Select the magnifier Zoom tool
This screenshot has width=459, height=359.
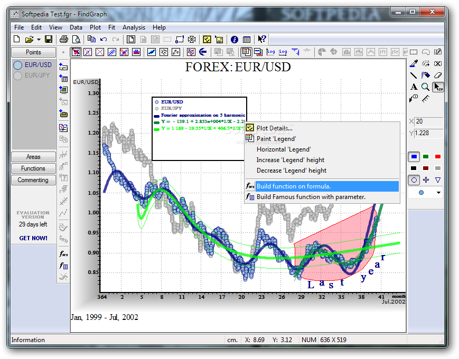(425, 87)
